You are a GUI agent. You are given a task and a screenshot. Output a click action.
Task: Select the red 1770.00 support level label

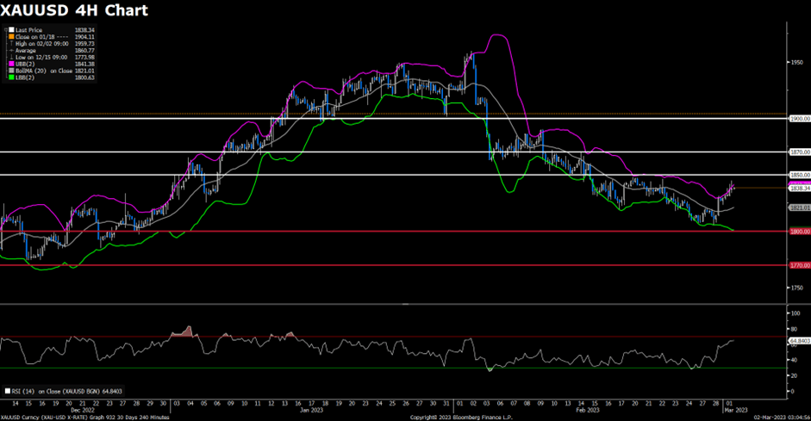799,265
